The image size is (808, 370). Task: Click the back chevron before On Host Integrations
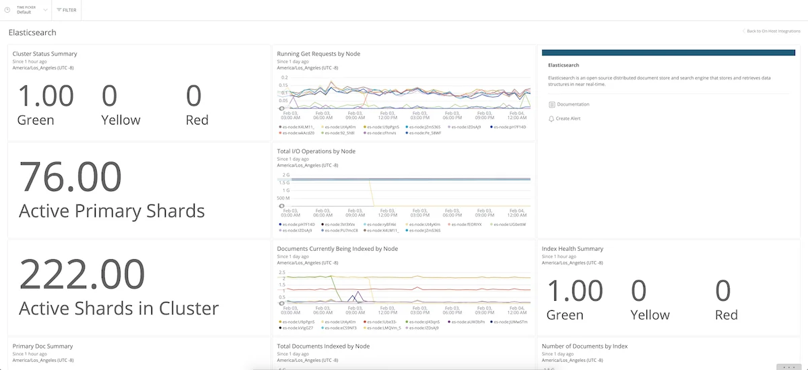(x=743, y=31)
